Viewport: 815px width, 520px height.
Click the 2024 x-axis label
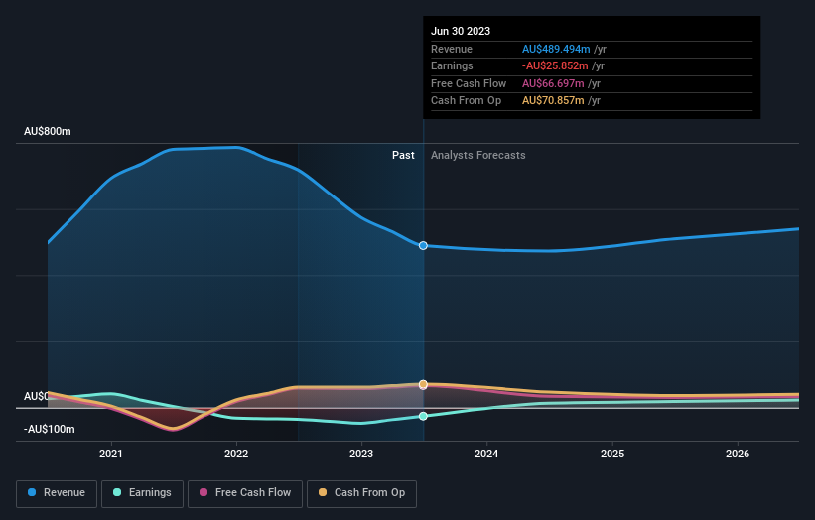click(486, 455)
